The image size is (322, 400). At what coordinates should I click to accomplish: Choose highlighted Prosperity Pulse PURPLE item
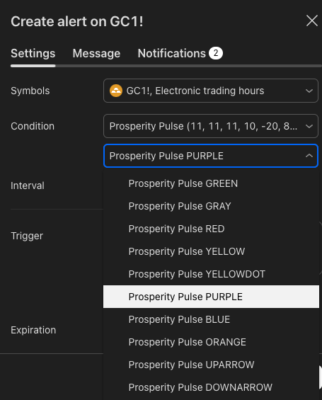pos(211,297)
